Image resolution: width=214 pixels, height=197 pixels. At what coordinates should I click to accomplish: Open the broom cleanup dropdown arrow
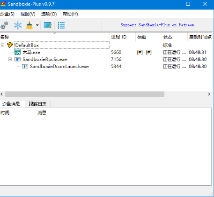(37, 25)
